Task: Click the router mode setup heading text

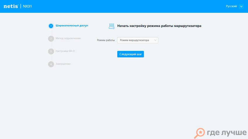Action: coord(159,26)
